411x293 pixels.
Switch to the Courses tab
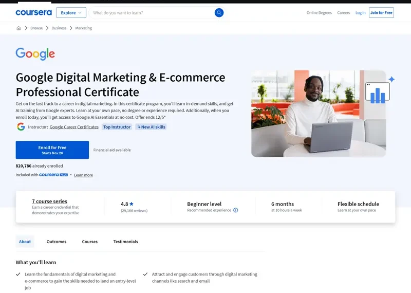89,242
